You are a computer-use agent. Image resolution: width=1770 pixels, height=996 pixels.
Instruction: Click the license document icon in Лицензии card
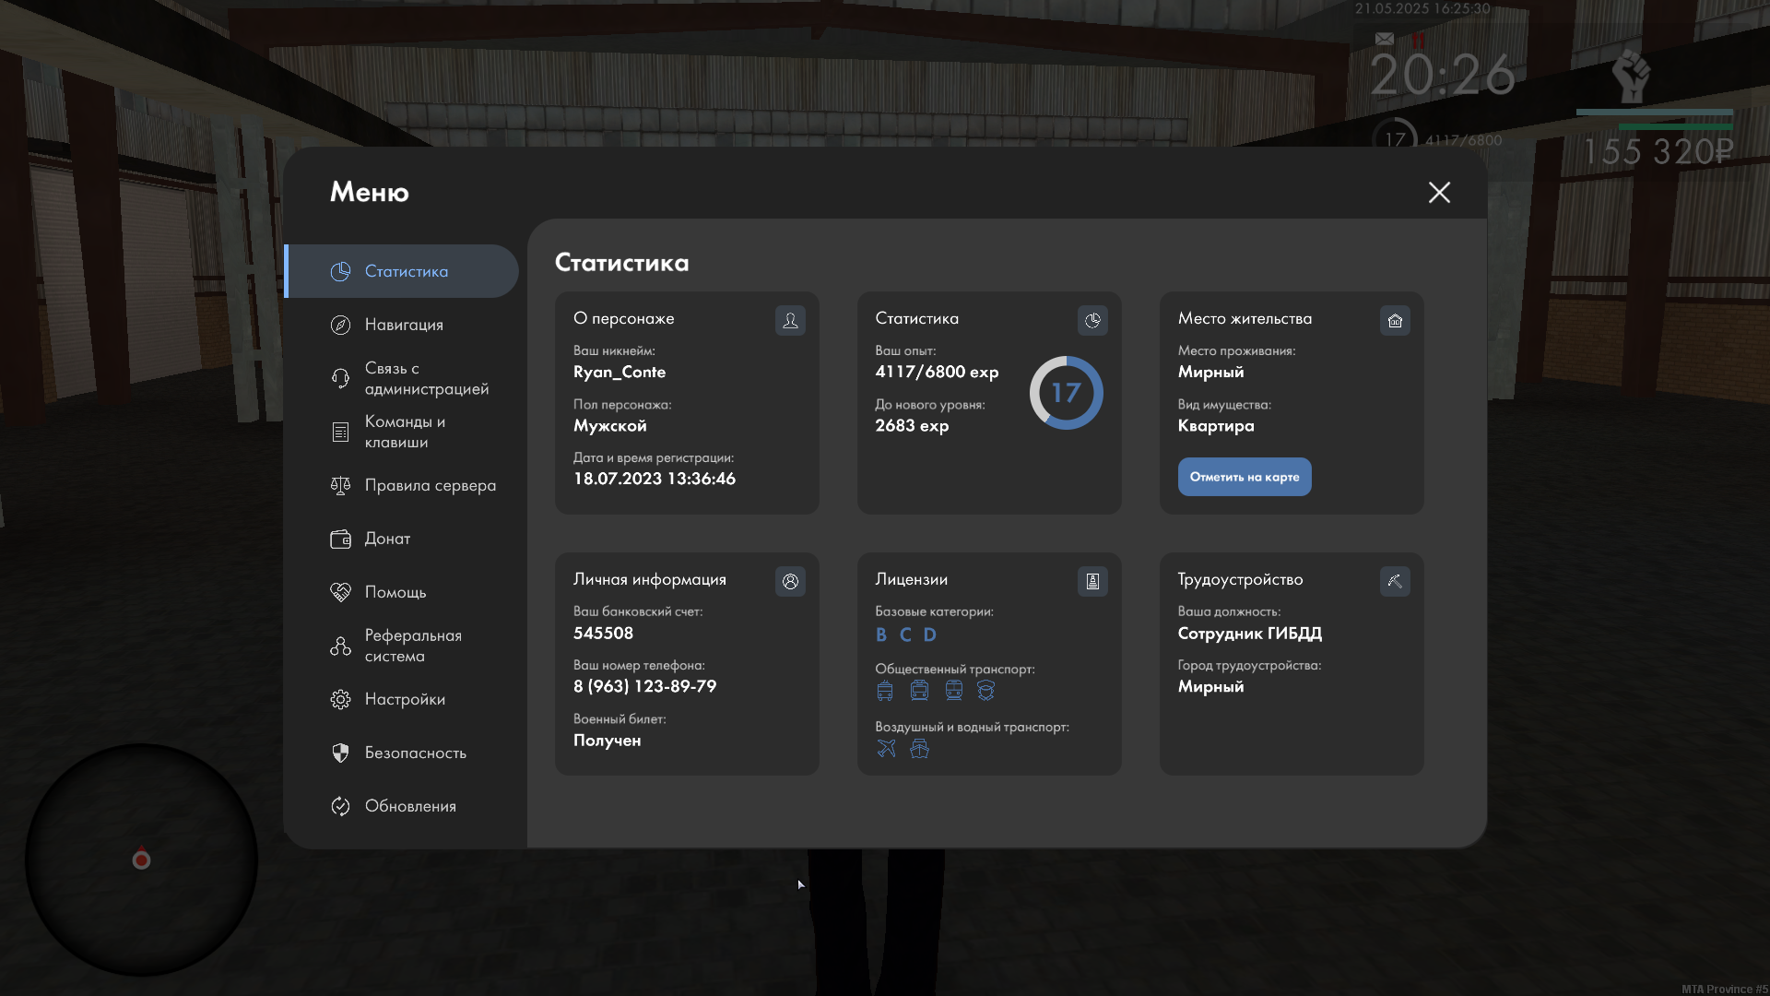pyautogui.click(x=1092, y=581)
